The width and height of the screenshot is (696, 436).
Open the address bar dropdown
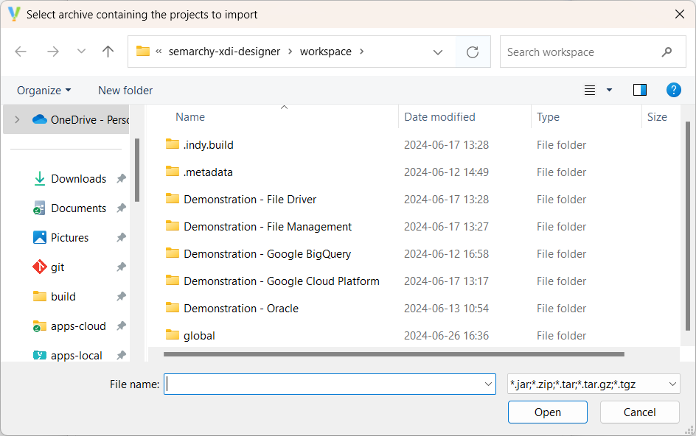point(438,52)
